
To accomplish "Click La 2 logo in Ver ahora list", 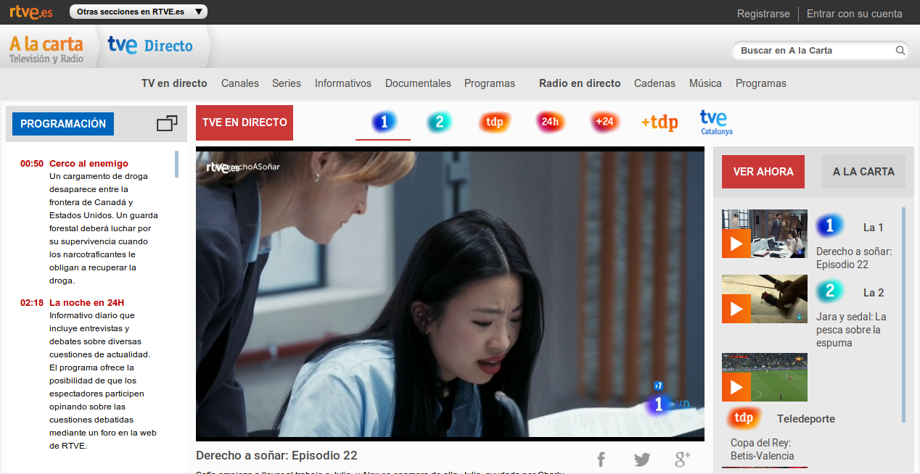I will click(830, 291).
